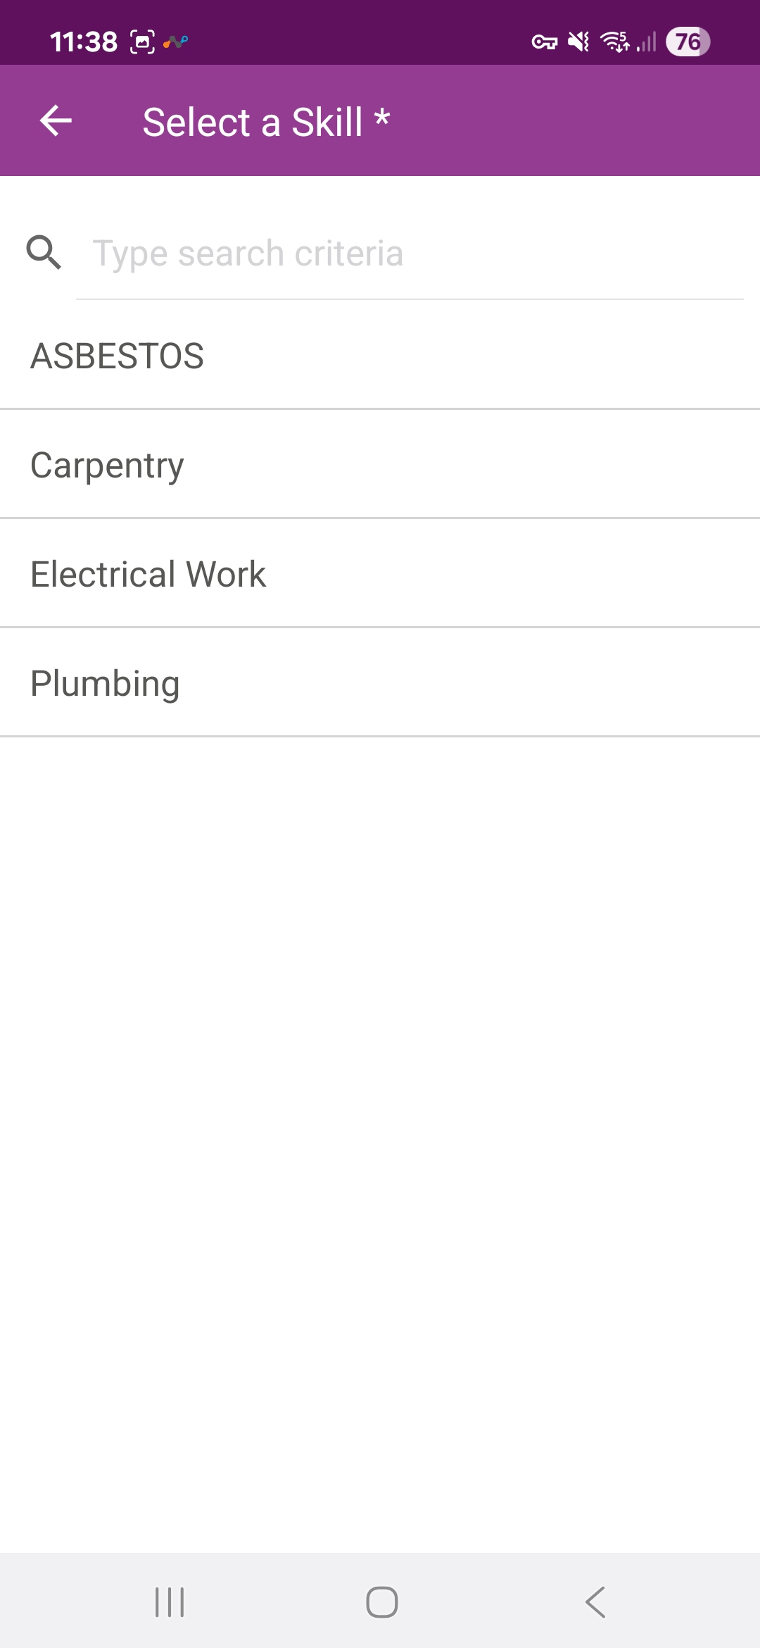
Task: Tap the VPN key status icon
Action: point(544,42)
